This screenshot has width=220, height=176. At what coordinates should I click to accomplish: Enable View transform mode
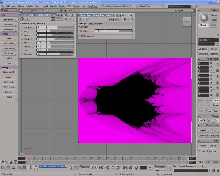pyautogui.click(x=216, y=100)
